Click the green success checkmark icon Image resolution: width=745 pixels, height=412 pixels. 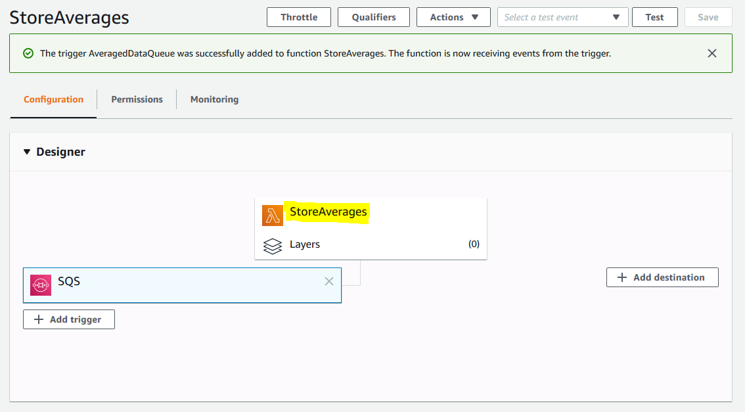(28, 53)
